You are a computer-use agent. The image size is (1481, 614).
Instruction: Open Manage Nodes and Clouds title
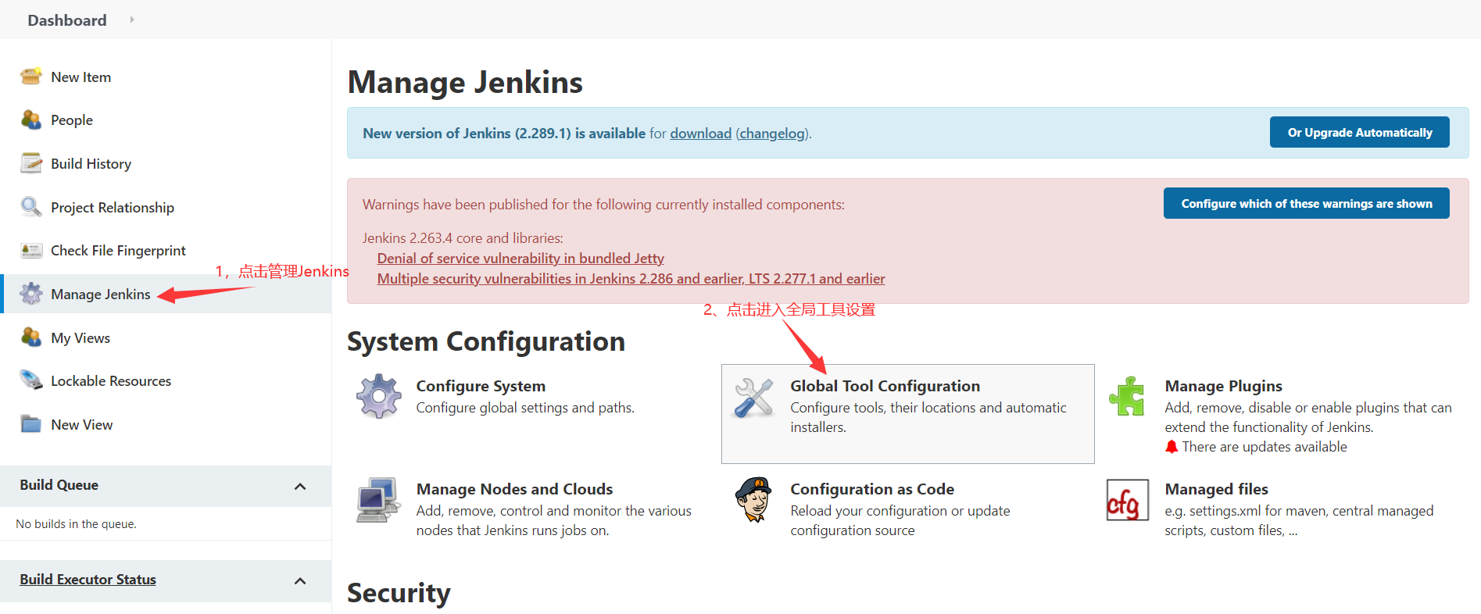click(514, 489)
